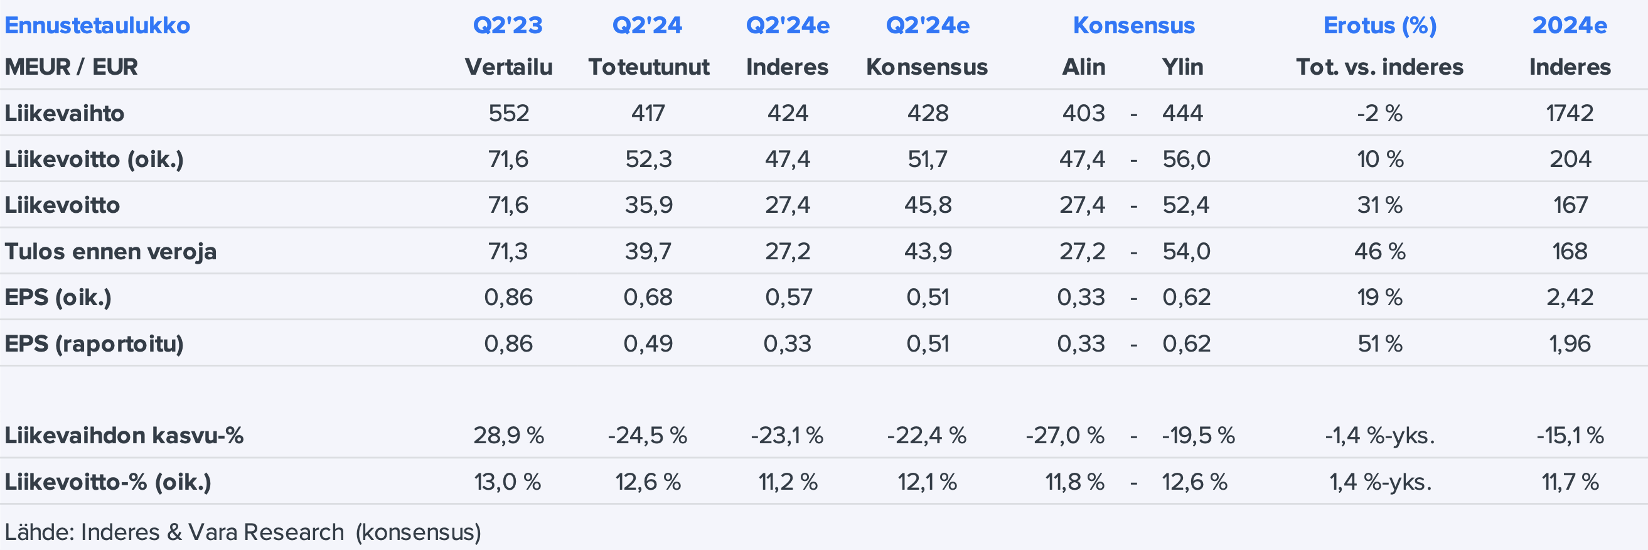This screenshot has height=550, width=1648.
Task: Click the Liikevaihto Q2'23 value 552
Action: pos(508,114)
